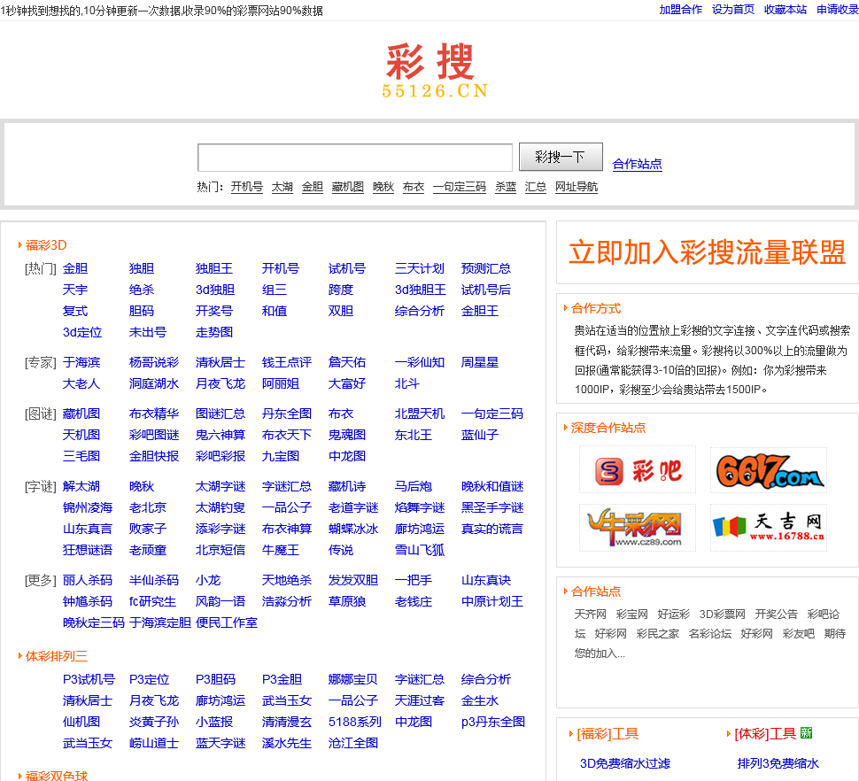
Task: Select hot keyword 藏机图 under search box
Action: click(348, 187)
